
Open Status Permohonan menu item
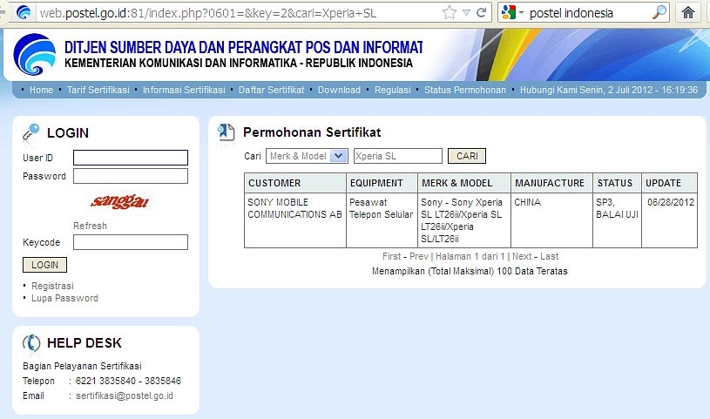pyautogui.click(x=465, y=90)
